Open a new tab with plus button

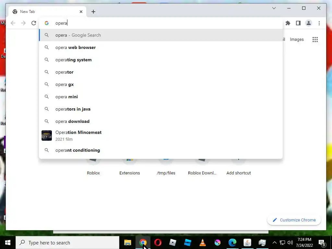[x=93, y=12]
